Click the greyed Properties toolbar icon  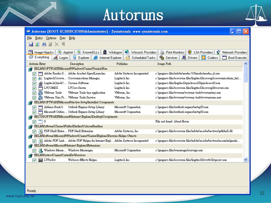(x=50, y=44)
